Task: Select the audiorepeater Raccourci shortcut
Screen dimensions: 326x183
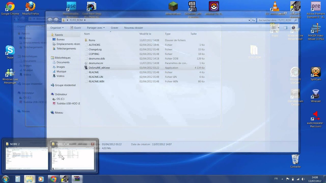Action: 316,119
